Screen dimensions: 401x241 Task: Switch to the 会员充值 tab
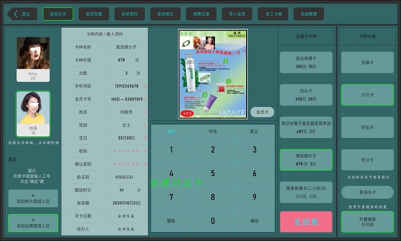pyautogui.click(x=94, y=14)
